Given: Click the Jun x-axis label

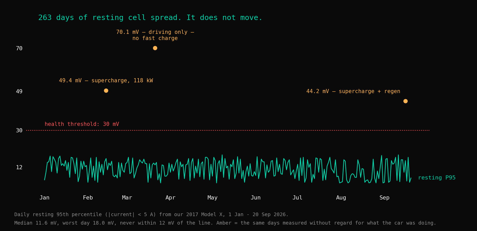Looking at the screenshot, I should (x=256, y=198).
